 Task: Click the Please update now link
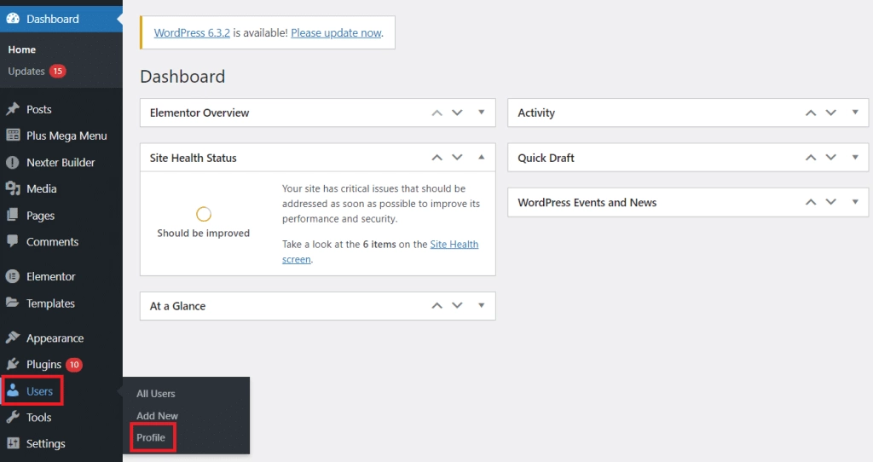point(336,33)
